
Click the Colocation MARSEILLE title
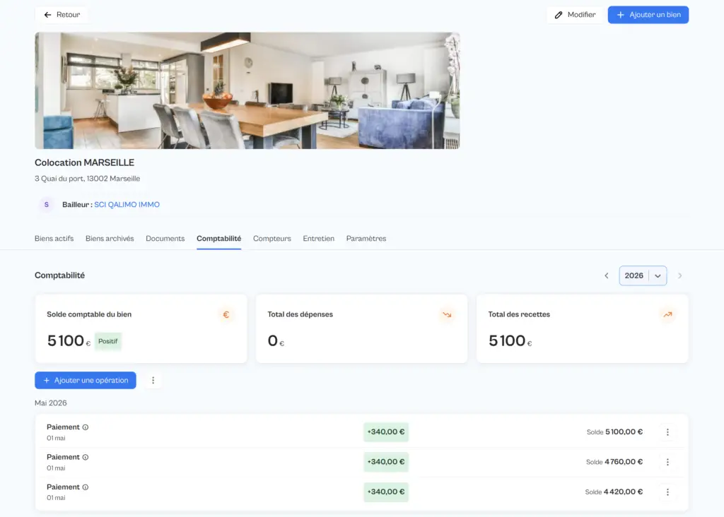pyautogui.click(x=85, y=163)
